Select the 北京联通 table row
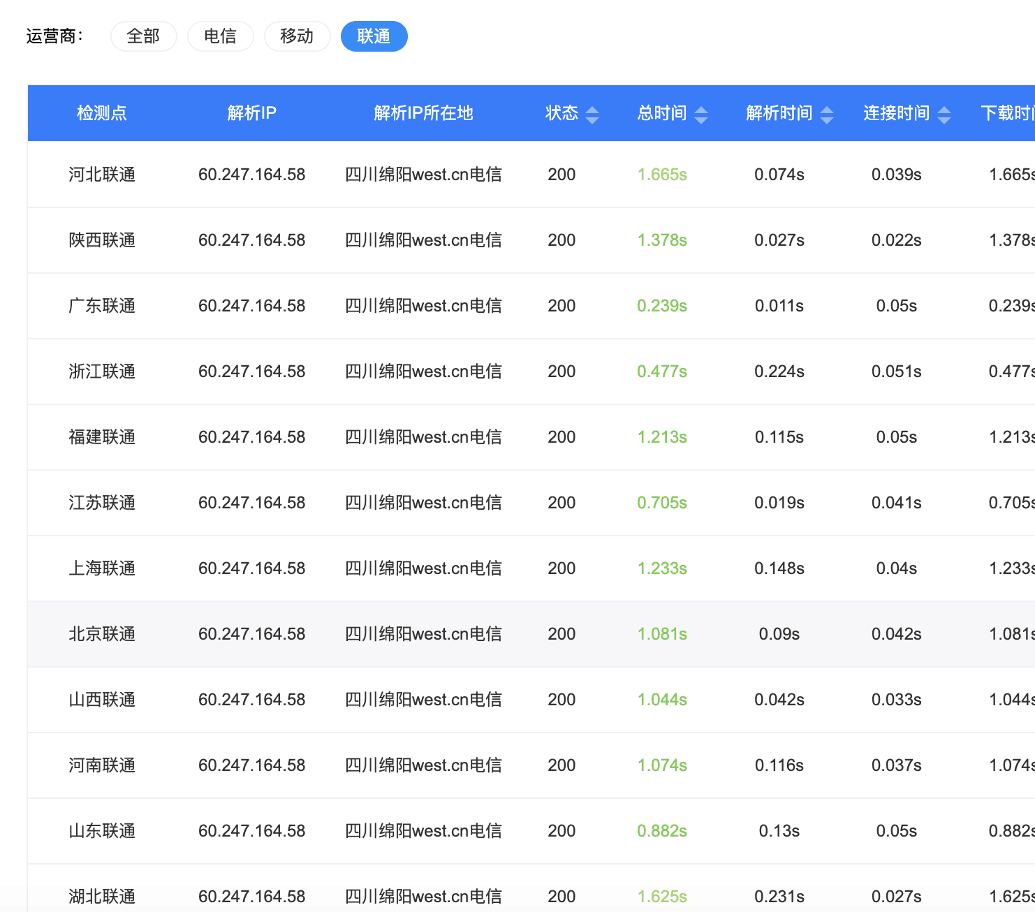The image size is (1035, 912). 419,633
